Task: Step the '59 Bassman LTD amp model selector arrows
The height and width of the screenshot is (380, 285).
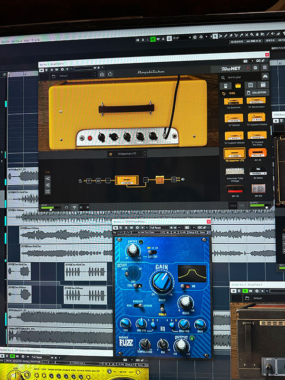Action: coord(145,153)
